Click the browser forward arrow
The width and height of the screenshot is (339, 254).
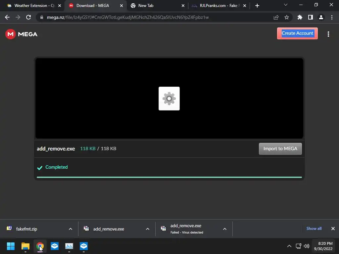coord(18,17)
